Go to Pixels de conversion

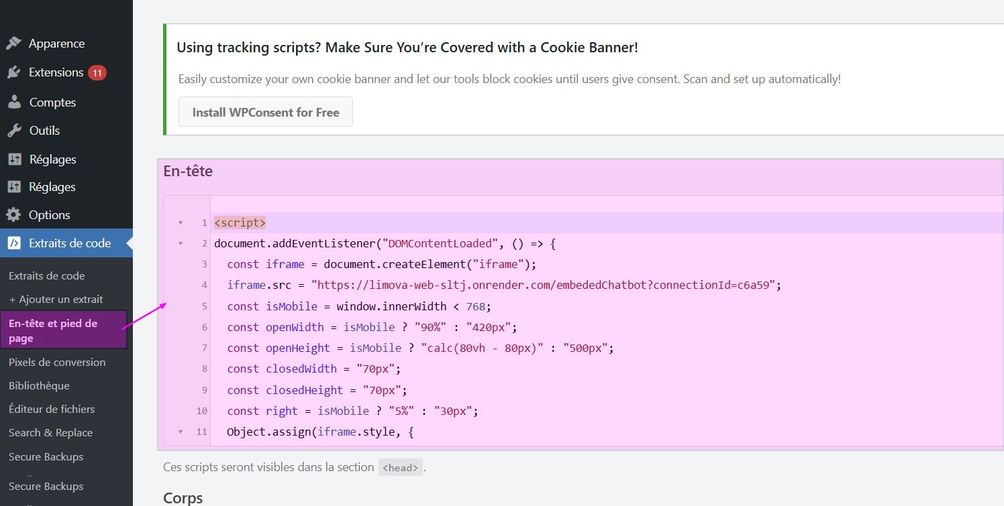(57, 363)
